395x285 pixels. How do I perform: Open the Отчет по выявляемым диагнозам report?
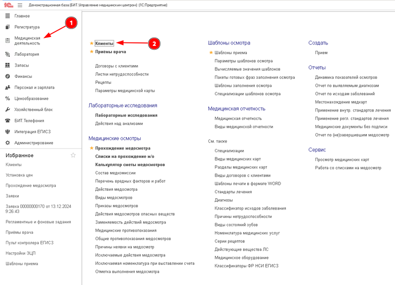tap(347, 85)
